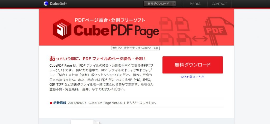The image size is (270, 124).
Task: Click the PDFページ結合・分割フリーソフト banner subtitle
Action: coord(110,20)
